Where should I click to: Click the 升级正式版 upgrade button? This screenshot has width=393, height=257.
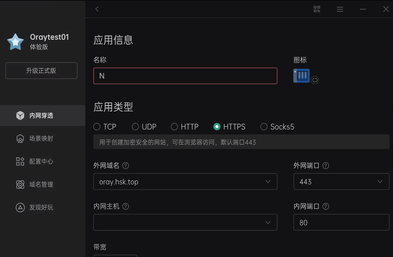tap(41, 71)
